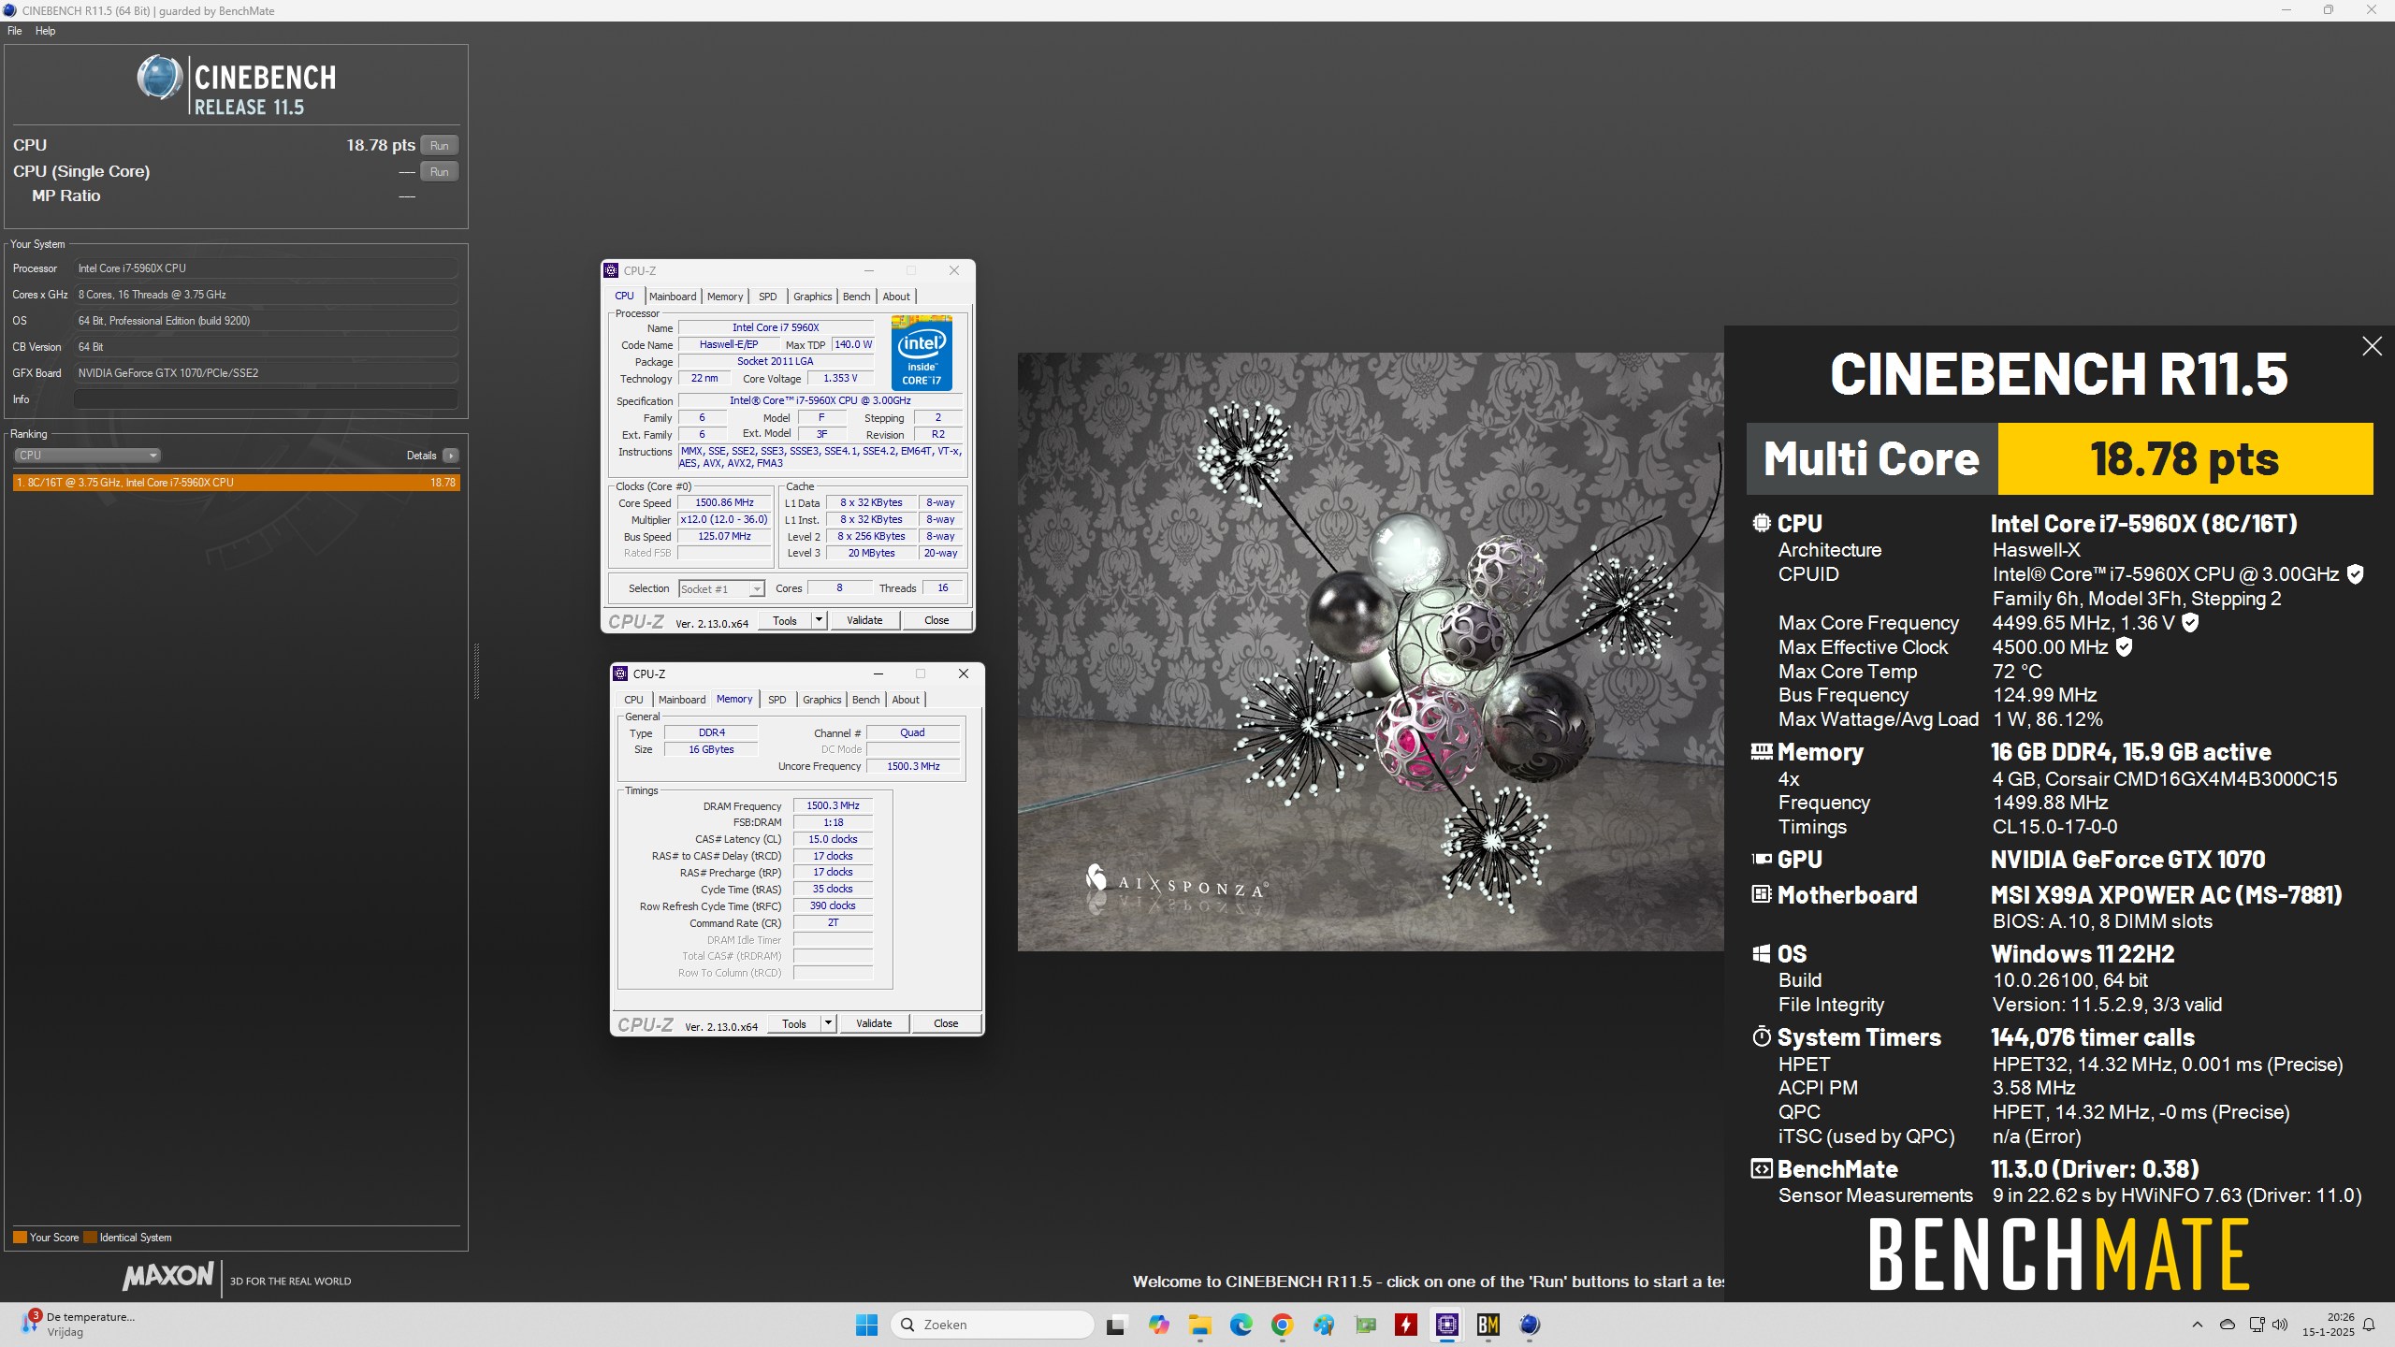Open the Ranking CPU dropdown

[x=87, y=456]
